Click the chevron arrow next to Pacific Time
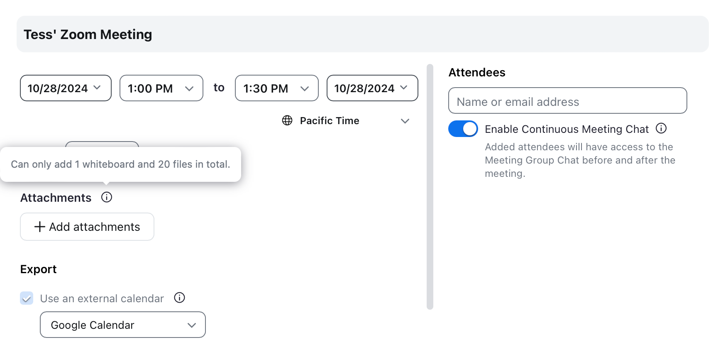The height and width of the screenshot is (362, 723). click(405, 121)
